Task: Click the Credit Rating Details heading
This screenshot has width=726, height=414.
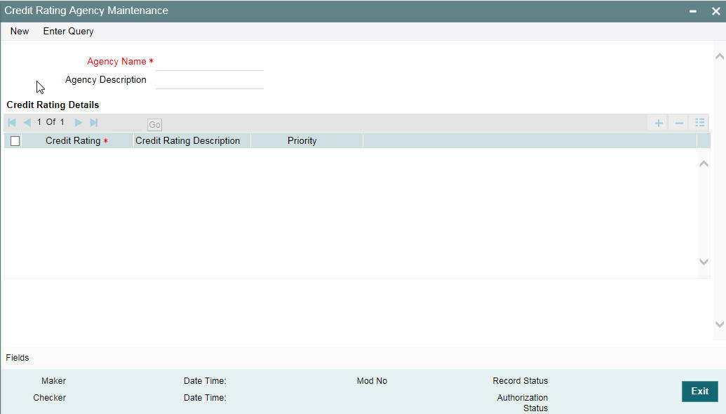Action: 53,105
